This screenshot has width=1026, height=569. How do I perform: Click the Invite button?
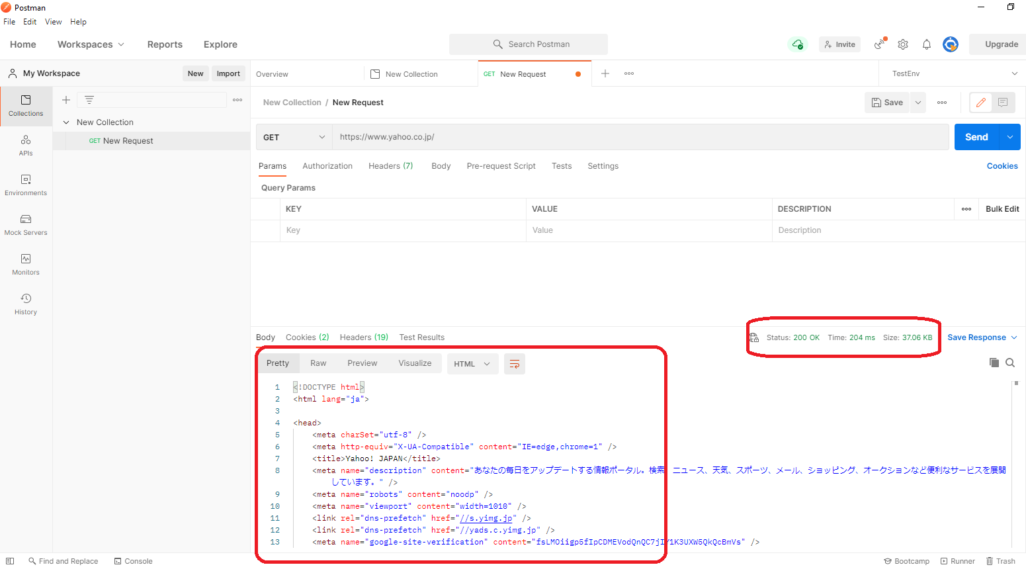839,44
